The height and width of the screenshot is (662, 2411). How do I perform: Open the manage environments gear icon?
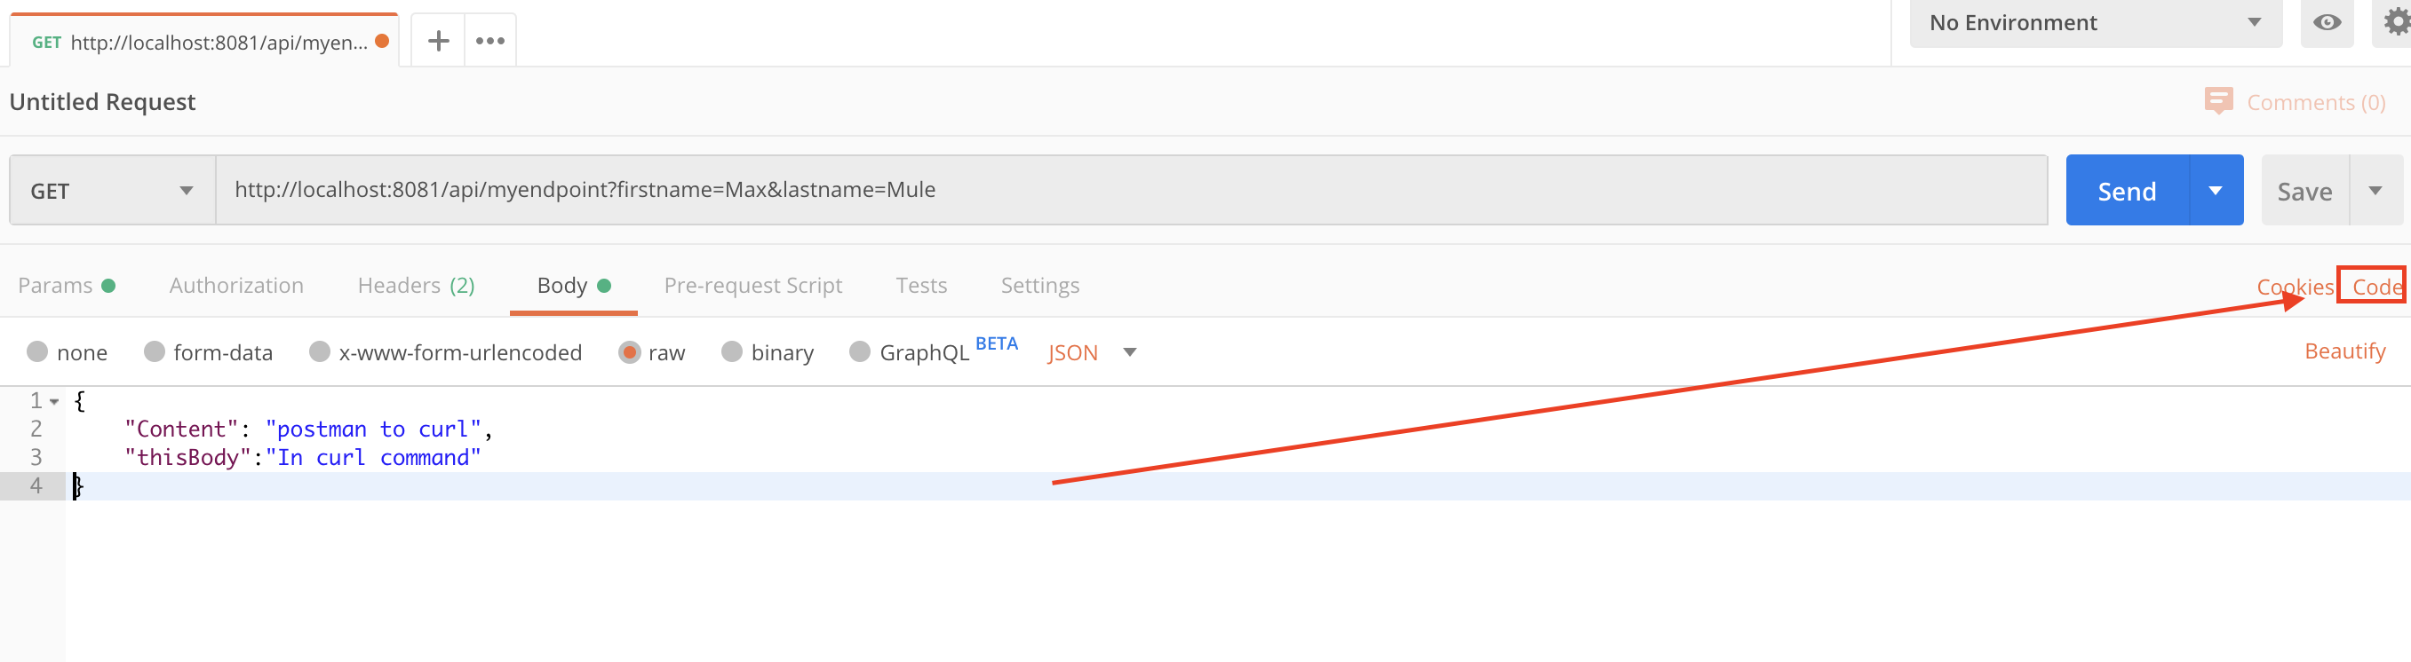point(2394,22)
